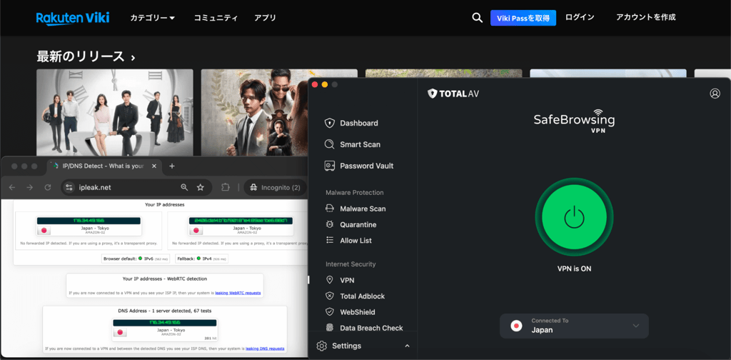Turn off VPN with green power button

tap(574, 218)
